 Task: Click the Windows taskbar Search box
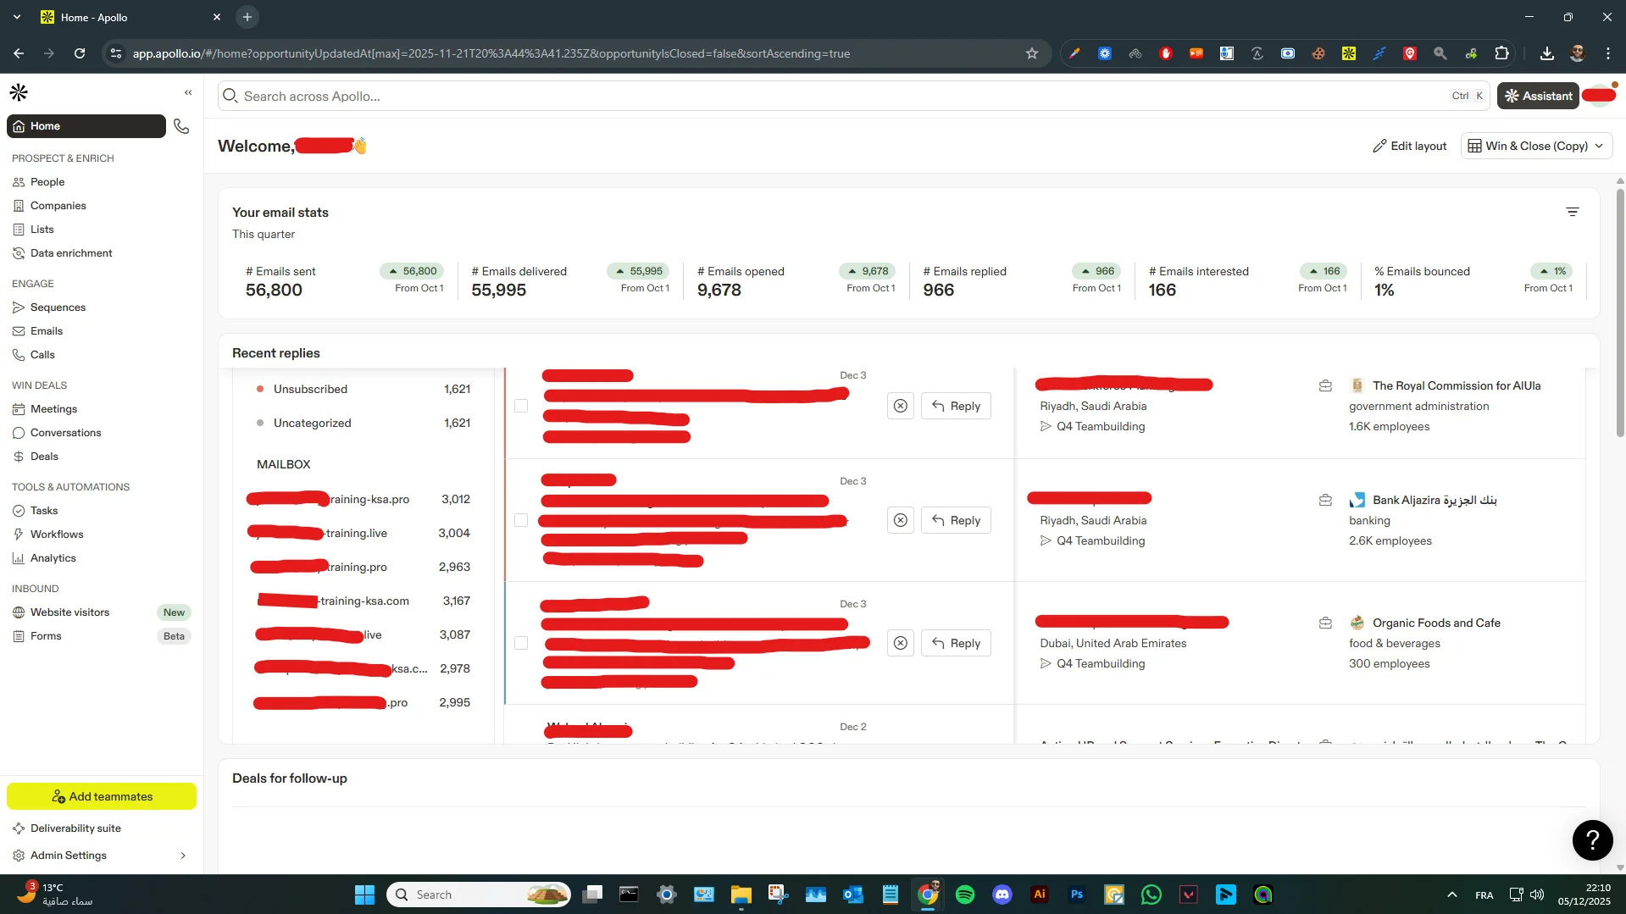pyautogui.click(x=479, y=895)
